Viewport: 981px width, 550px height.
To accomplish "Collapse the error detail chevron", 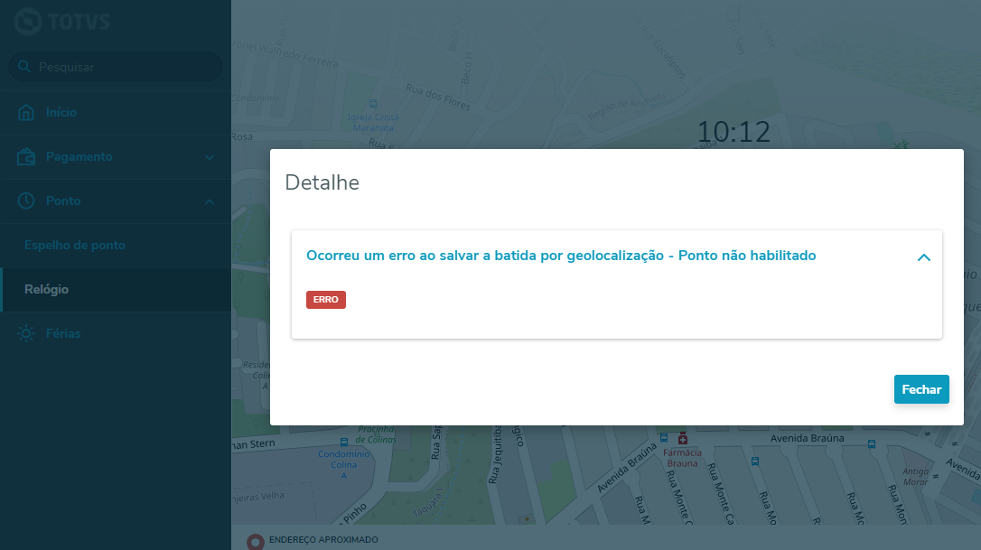I will coord(923,257).
